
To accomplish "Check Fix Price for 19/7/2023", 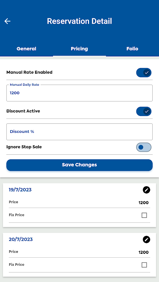I will pyautogui.click(x=144, y=215).
